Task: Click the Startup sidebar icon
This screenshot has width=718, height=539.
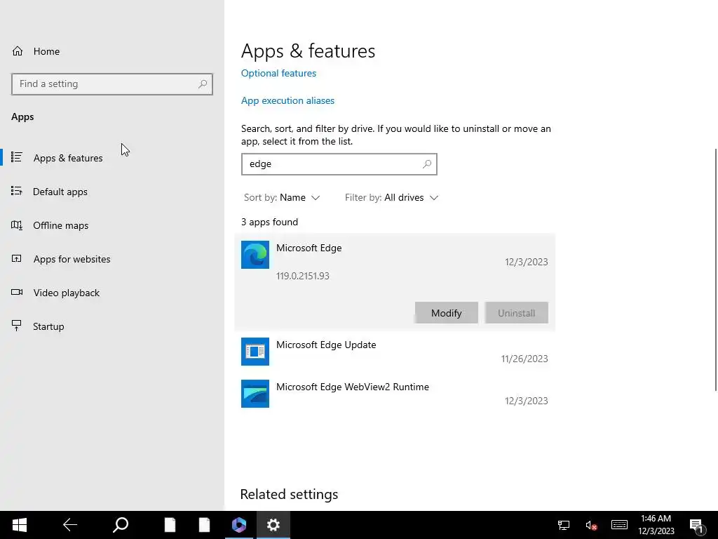Action: click(17, 326)
